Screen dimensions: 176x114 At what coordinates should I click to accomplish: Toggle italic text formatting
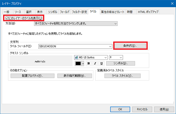(x=95, y=63)
